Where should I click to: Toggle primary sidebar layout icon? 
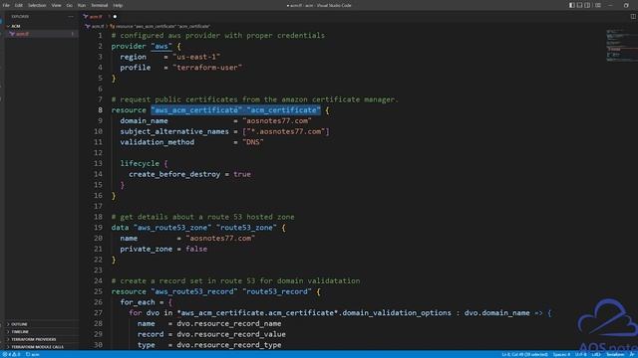(571, 5)
